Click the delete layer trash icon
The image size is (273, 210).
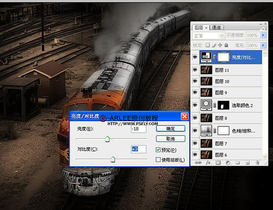click(x=257, y=163)
